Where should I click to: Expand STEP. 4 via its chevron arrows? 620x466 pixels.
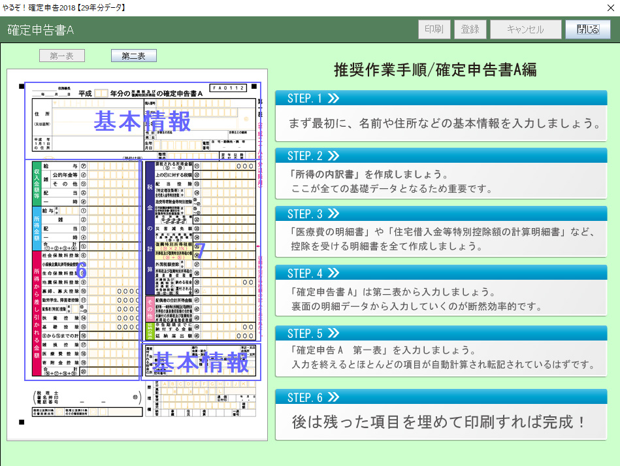(333, 273)
